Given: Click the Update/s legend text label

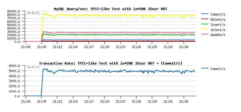Looking at the screenshot, I should pyautogui.click(x=218, y=35).
